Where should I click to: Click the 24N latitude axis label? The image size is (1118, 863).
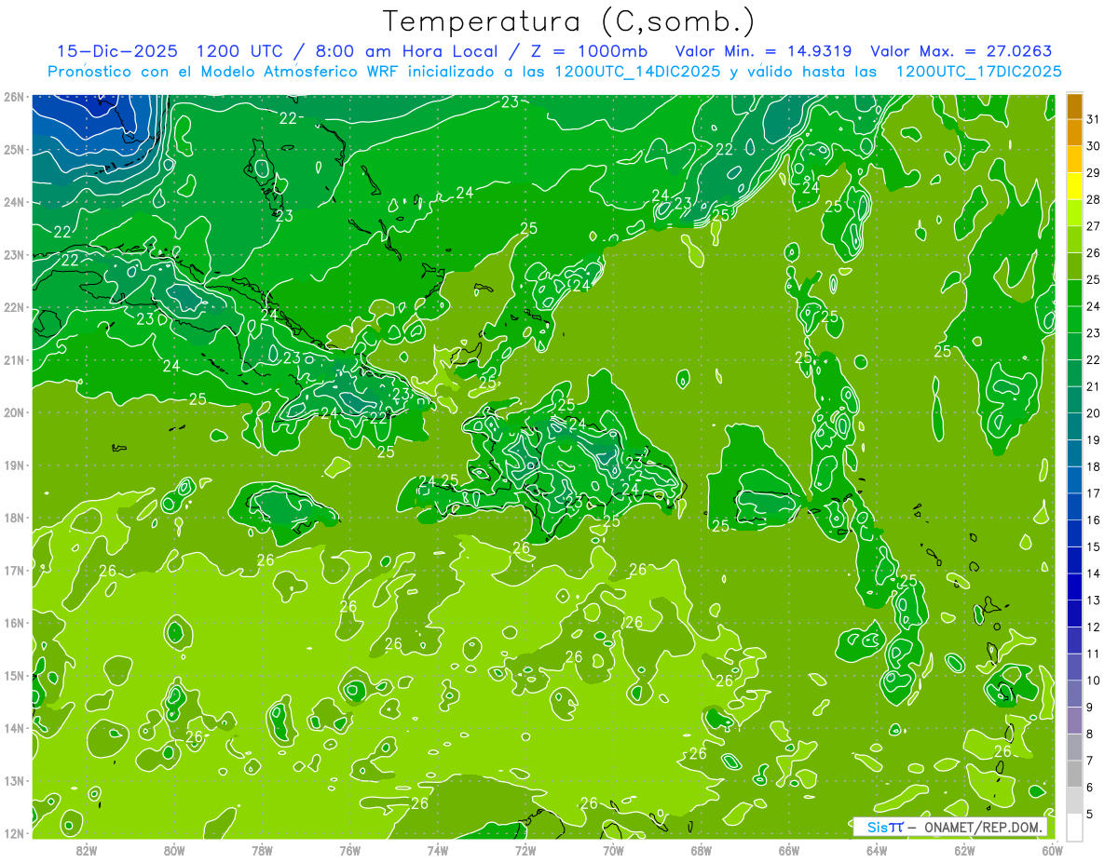(x=14, y=202)
